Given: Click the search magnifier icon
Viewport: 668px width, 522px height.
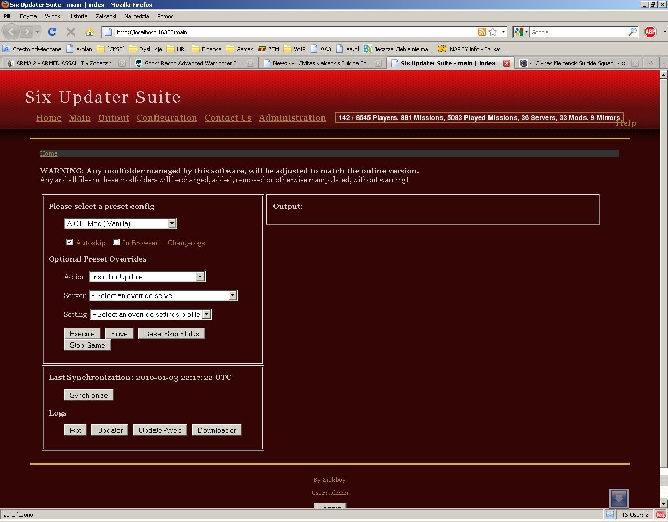Looking at the screenshot, I should coord(633,32).
